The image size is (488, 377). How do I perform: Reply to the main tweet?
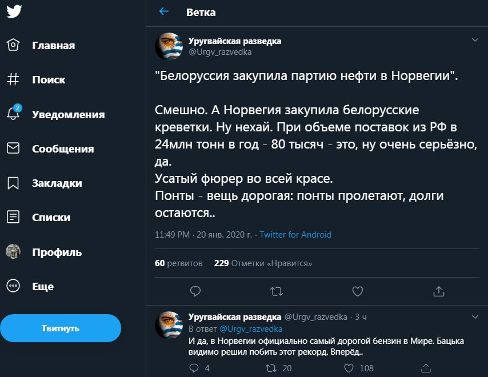(195, 291)
